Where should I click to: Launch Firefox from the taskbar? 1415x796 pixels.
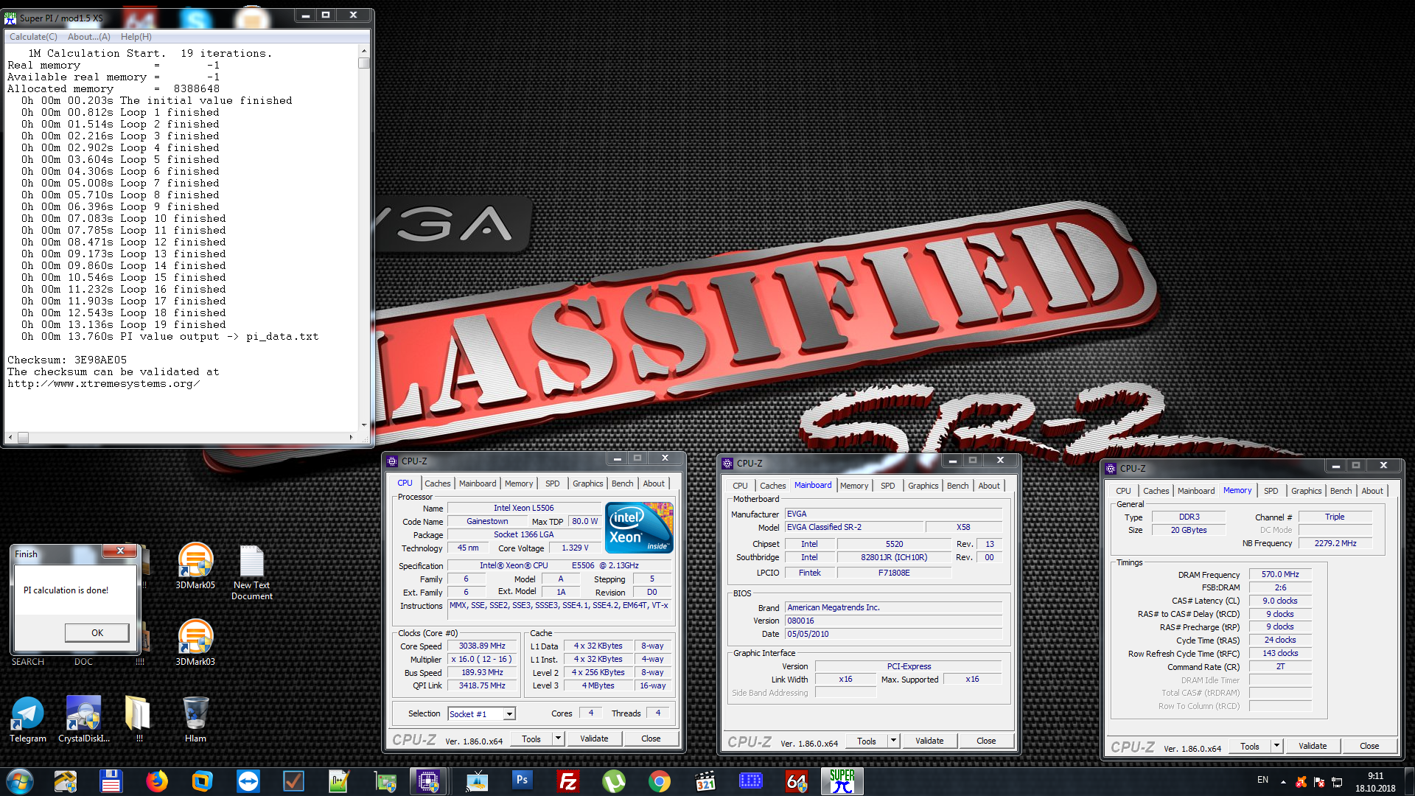(x=156, y=781)
